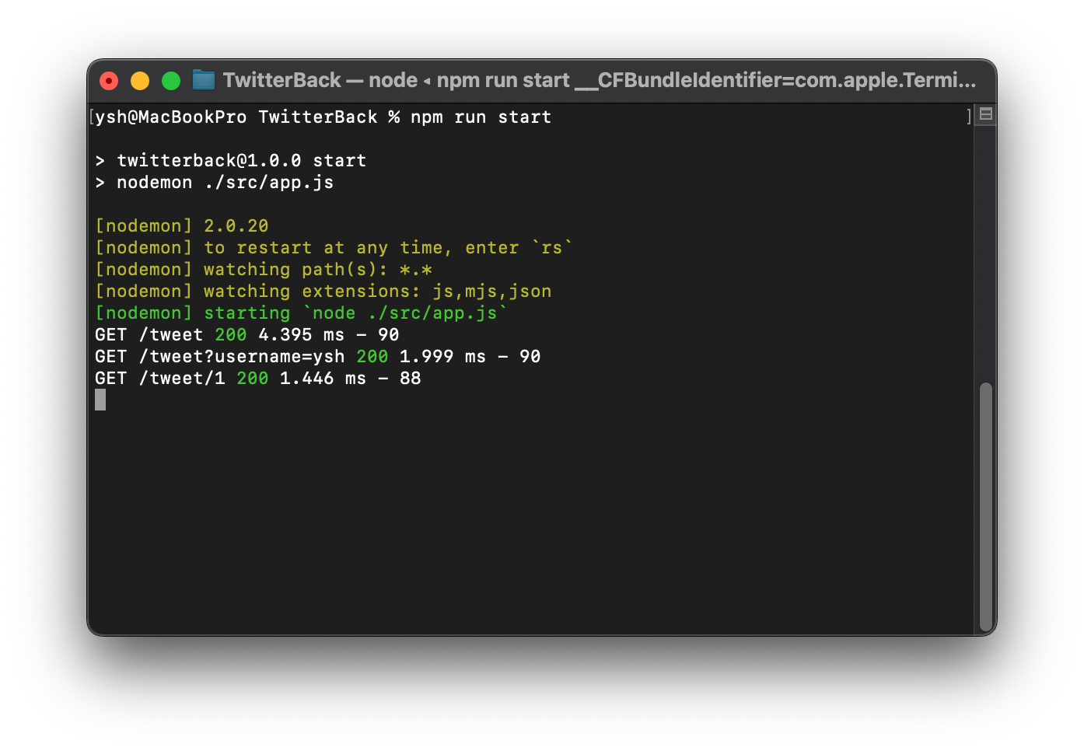Screen dimensions: 1084x751
Task: Click the block cursor below the logs
Action: click(100, 400)
